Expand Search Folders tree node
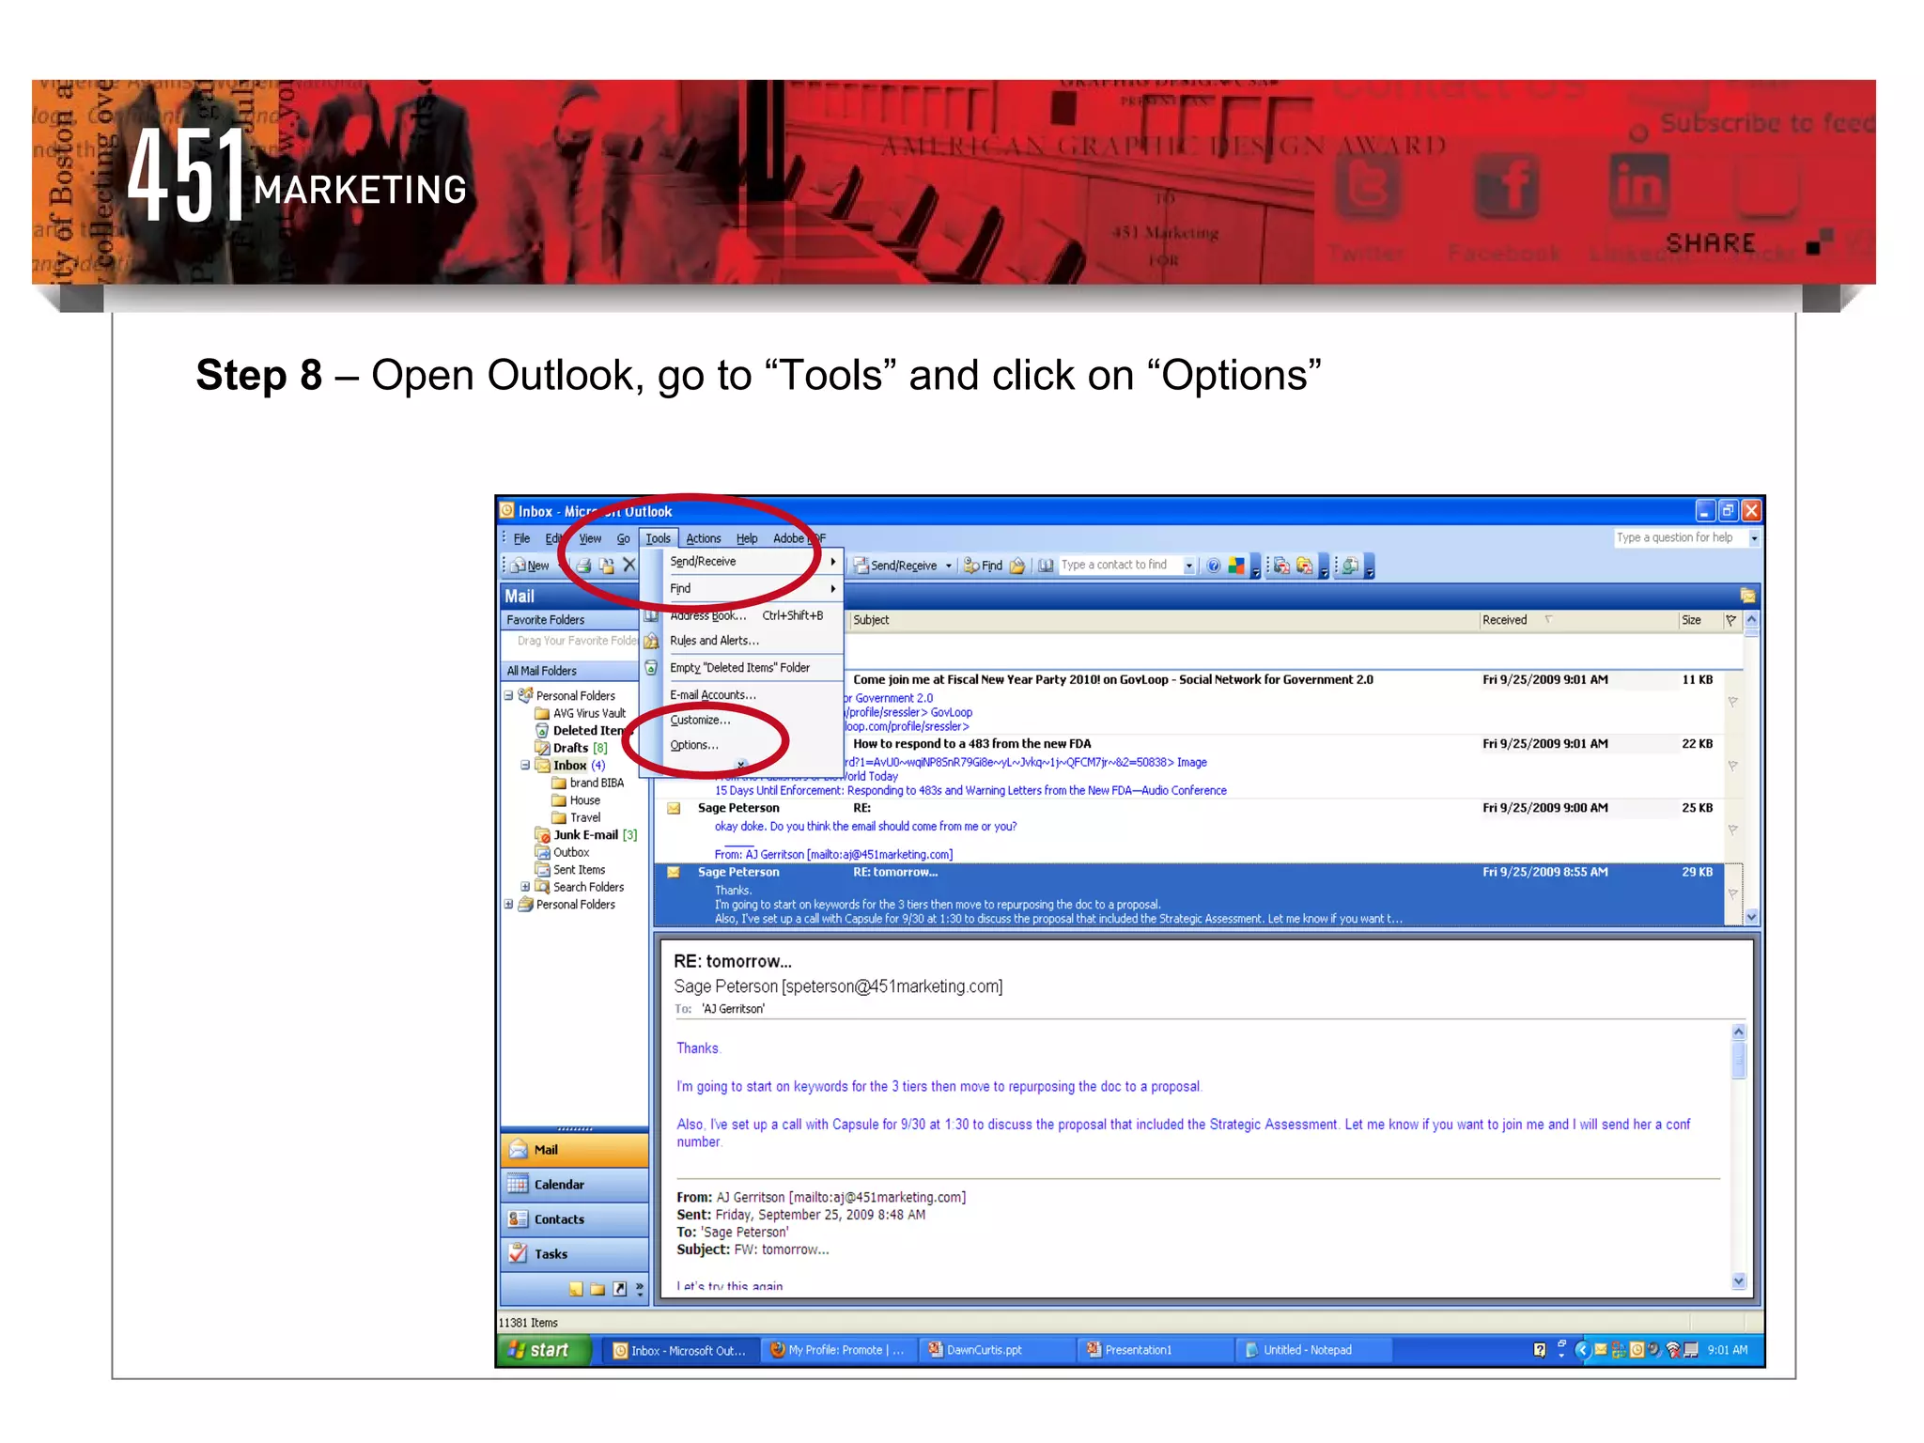The image size is (1924, 1443). 525,887
